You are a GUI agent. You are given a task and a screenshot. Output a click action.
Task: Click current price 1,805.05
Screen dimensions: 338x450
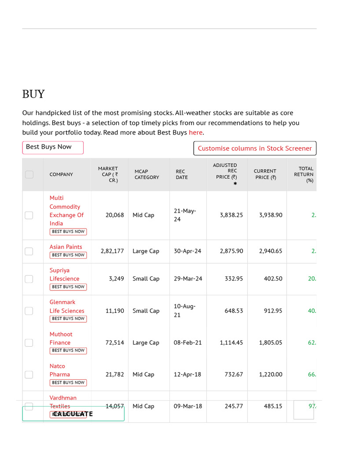tap(271, 343)
